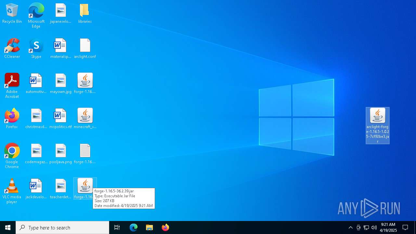Select the Microsoft Edge desktop shortcut

tap(36, 16)
